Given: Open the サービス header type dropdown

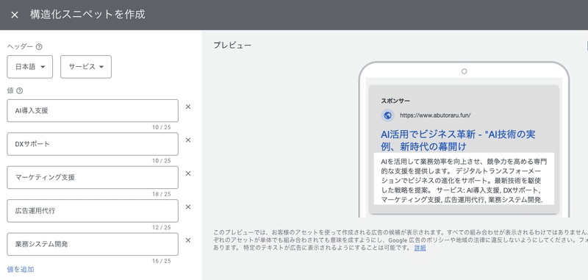Looking at the screenshot, I should point(86,67).
